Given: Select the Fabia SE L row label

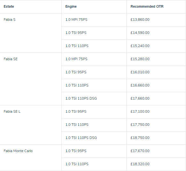Looking at the screenshot, I should 12,111.
